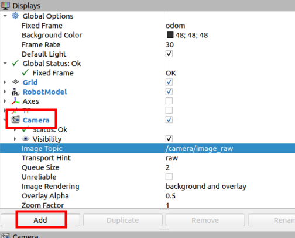Open Image Rendering background and overlay option
The width and height of the screenshot is (295, 238).
[x=206, y=186]
